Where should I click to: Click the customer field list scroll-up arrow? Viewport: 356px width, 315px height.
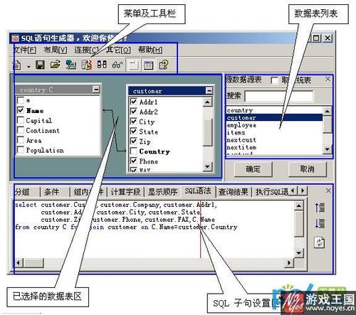click(x=207, y=102)
